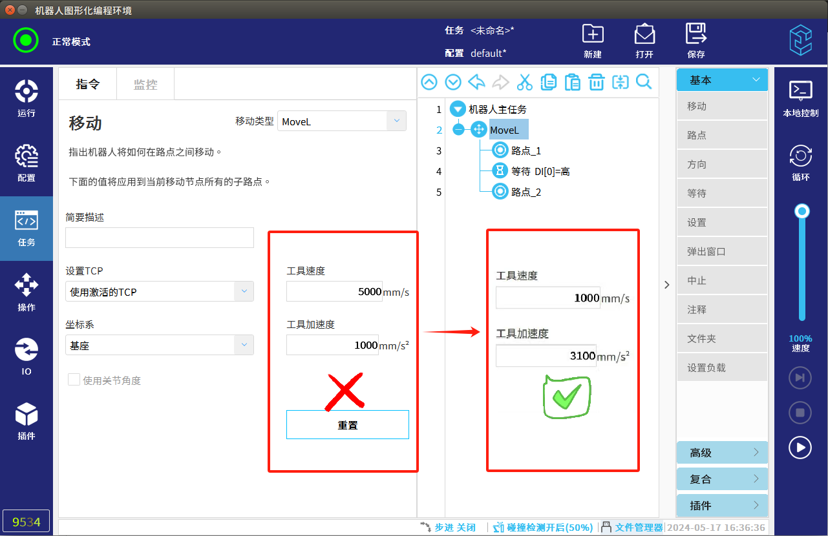
Task: Open the 设置TCP dropdown
Action: click(x=159, y=292)
